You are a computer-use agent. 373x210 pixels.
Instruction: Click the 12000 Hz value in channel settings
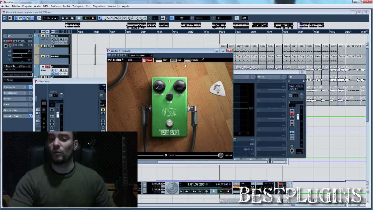tap(249, 149)
